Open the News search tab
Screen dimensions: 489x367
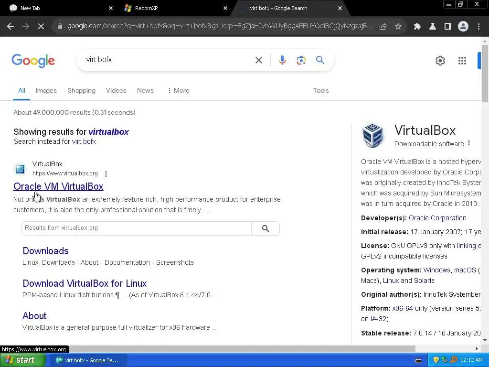tap(145, 90)
